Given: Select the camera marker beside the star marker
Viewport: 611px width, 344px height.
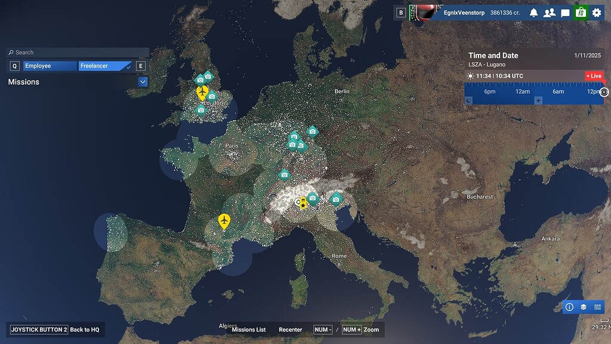Looking at the screenshot, I should tap(313, 198).
